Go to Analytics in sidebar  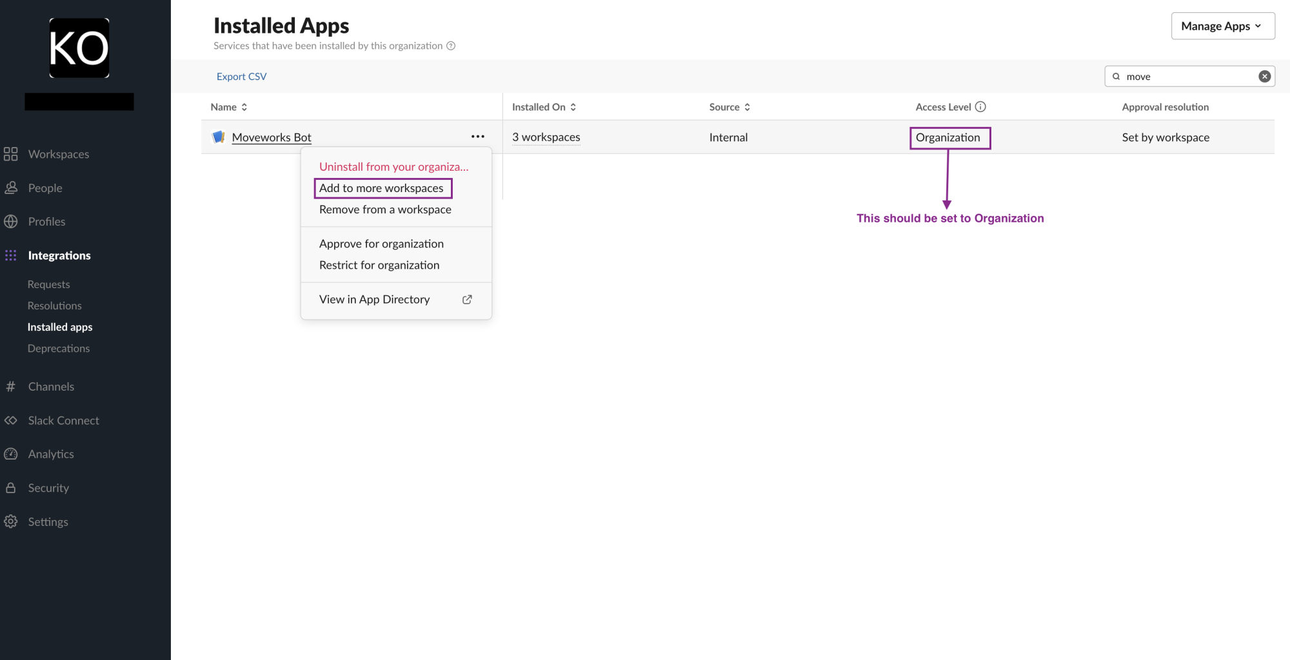point(51,454)
